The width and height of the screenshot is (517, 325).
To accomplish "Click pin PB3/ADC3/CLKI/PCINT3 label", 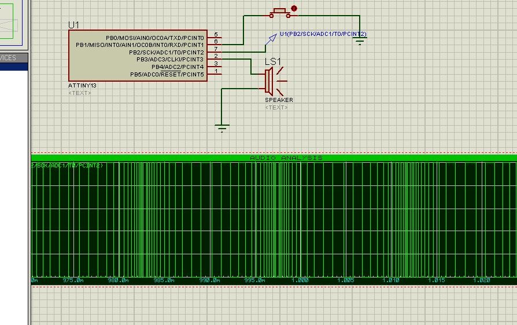I will click(x=170, y=60).
